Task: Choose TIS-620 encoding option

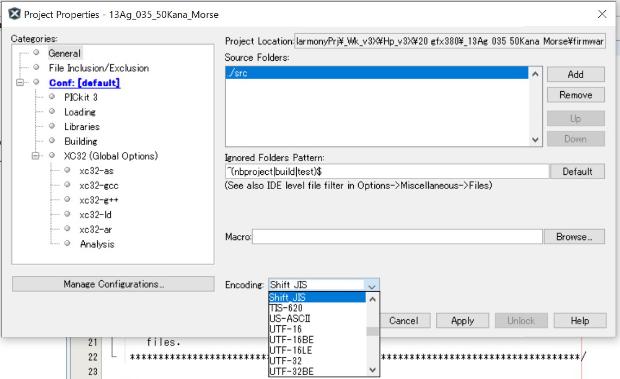Action: [317, 308]
